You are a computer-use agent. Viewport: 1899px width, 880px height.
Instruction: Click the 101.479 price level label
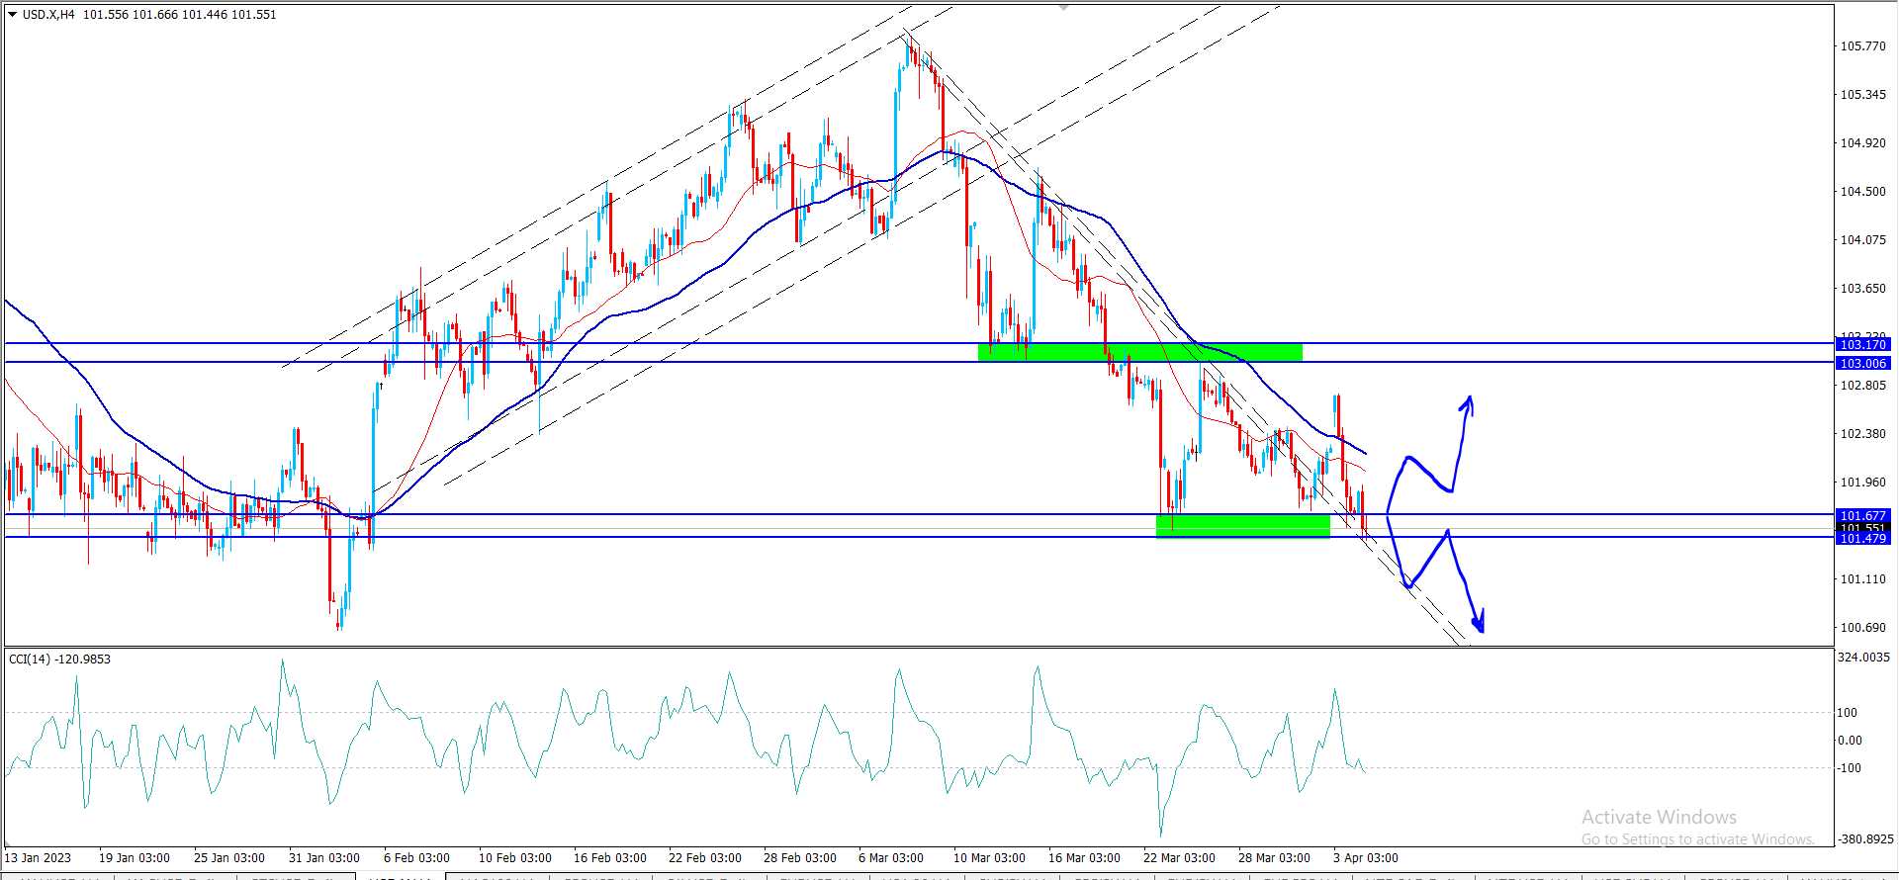pyautogui.click(x=1862, y=539)
